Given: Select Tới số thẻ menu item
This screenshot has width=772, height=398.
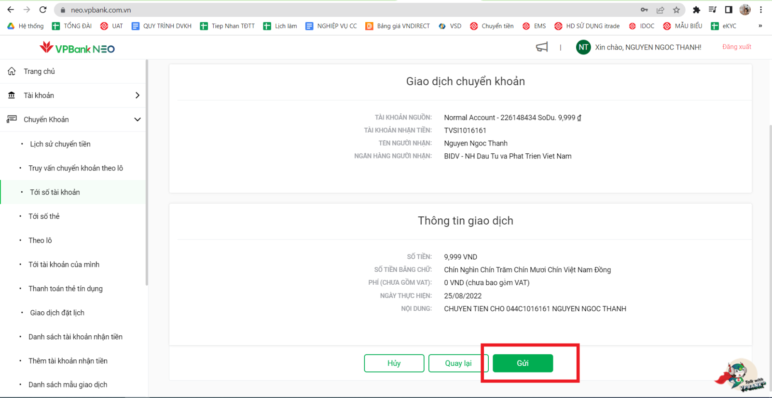Looking at the screenshot, I should [x=44, y=216].
